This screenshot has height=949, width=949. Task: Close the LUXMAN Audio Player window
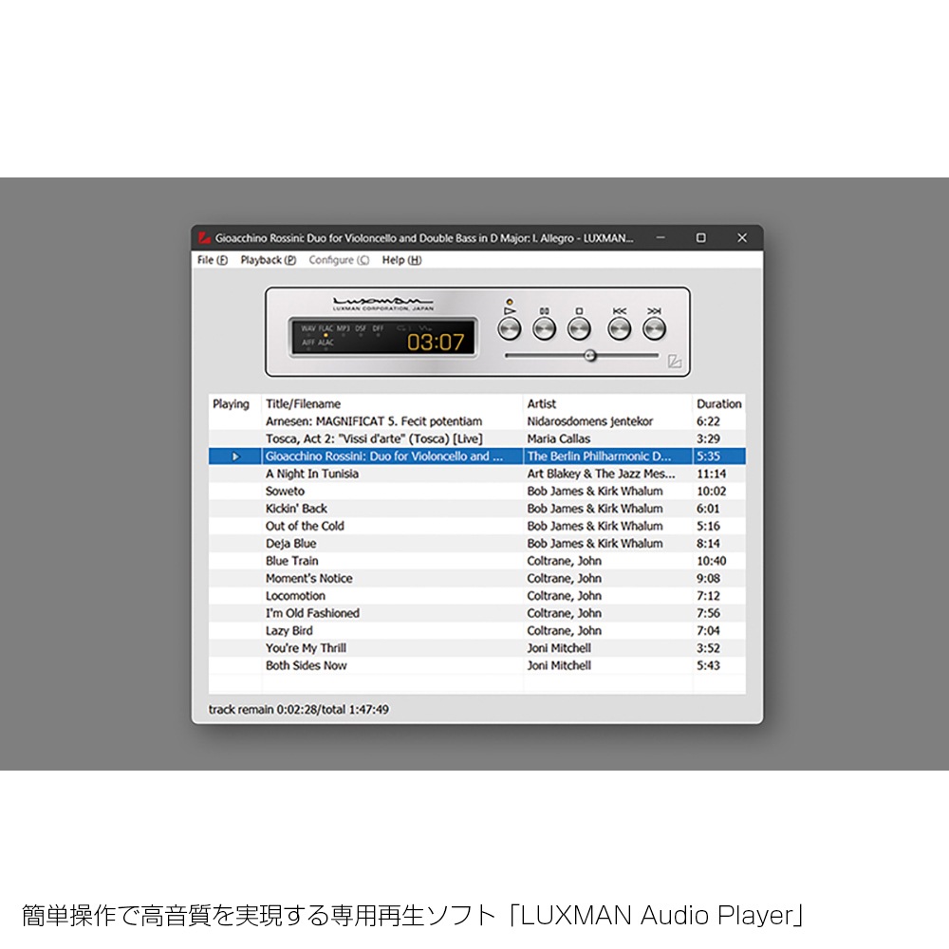(x=742, y=238)
